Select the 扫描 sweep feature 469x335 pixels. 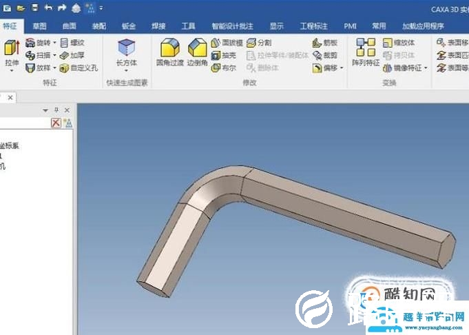pos(38,55)
